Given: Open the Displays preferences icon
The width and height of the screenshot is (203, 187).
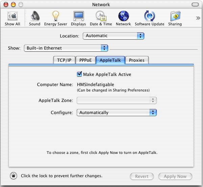Looking at the screenshot, I should (79, 16).
